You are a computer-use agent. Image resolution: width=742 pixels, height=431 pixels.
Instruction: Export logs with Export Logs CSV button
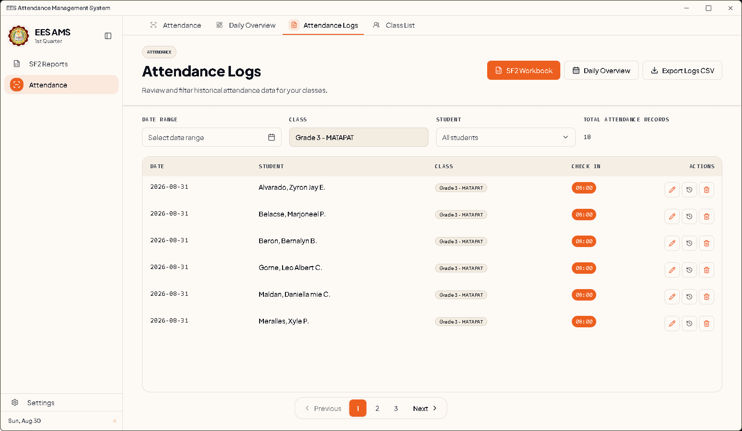(682, 70)
